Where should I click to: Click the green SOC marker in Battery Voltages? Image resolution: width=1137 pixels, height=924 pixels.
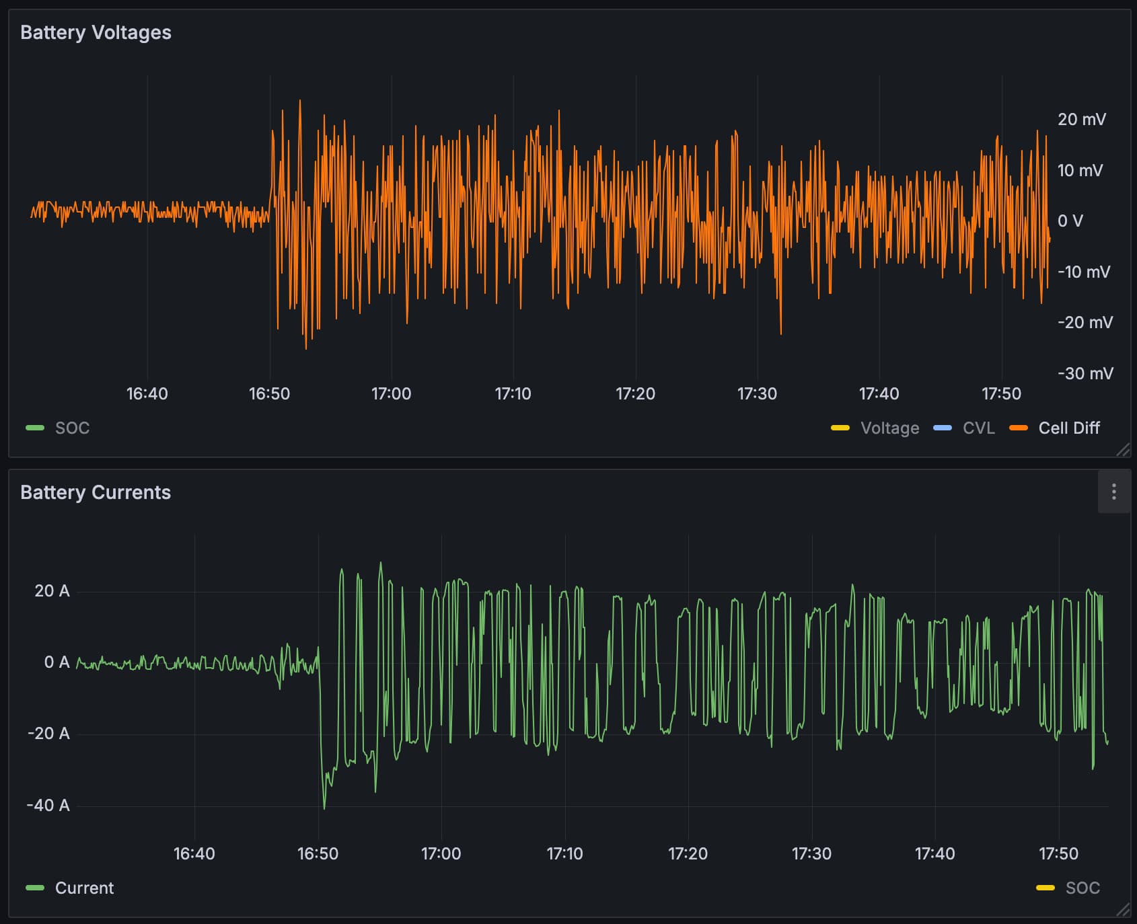35,428
